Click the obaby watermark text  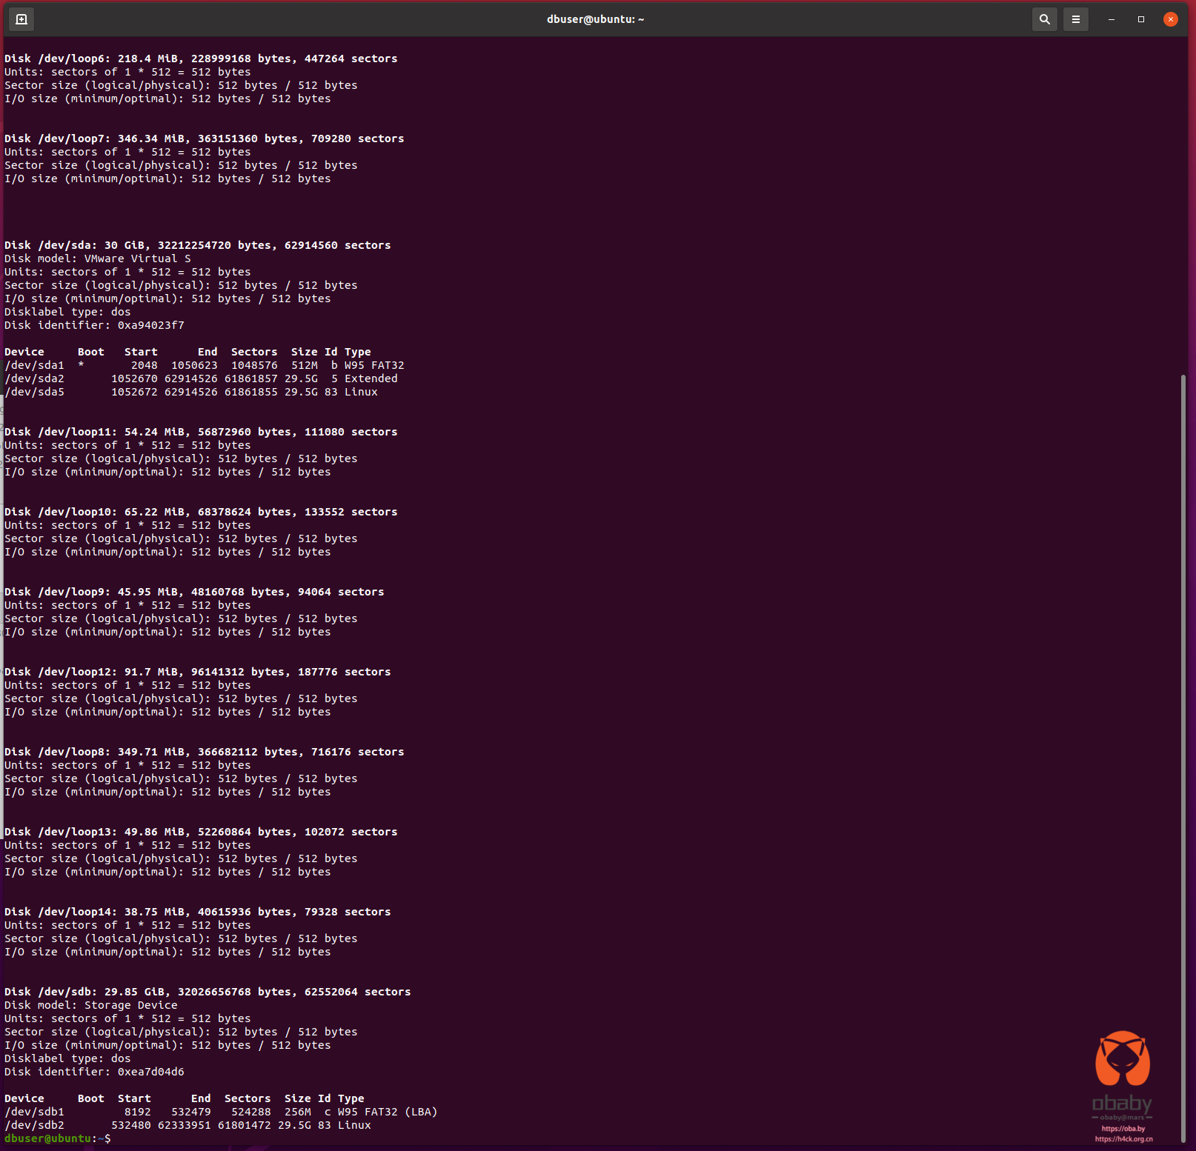click(x=1122, y=1104)
